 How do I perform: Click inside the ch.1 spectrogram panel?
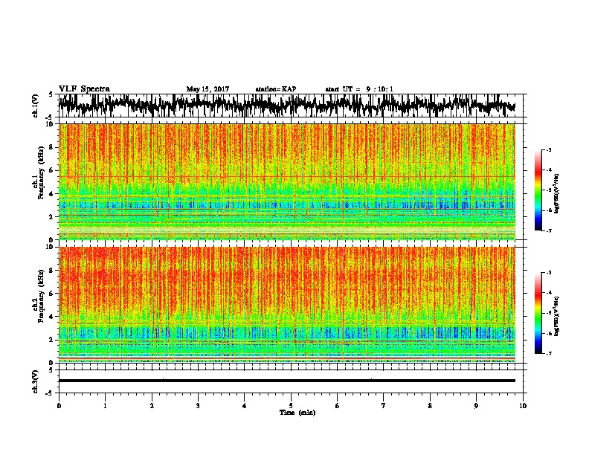tap(287, 181)
